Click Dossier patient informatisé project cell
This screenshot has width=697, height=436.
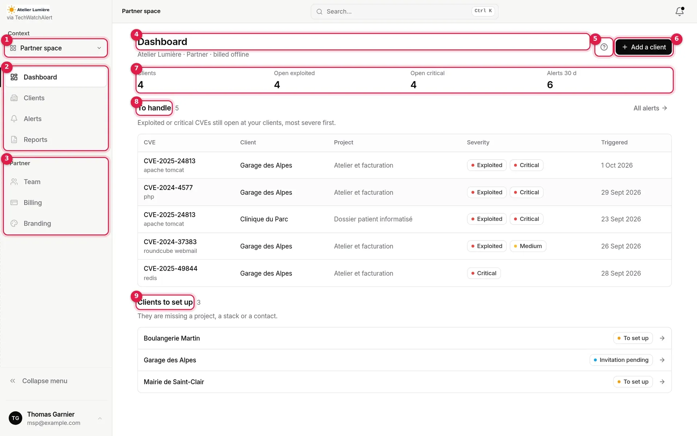[373, 219]
